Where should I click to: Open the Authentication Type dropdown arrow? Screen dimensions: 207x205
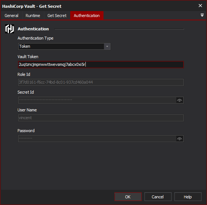point(107,46)
